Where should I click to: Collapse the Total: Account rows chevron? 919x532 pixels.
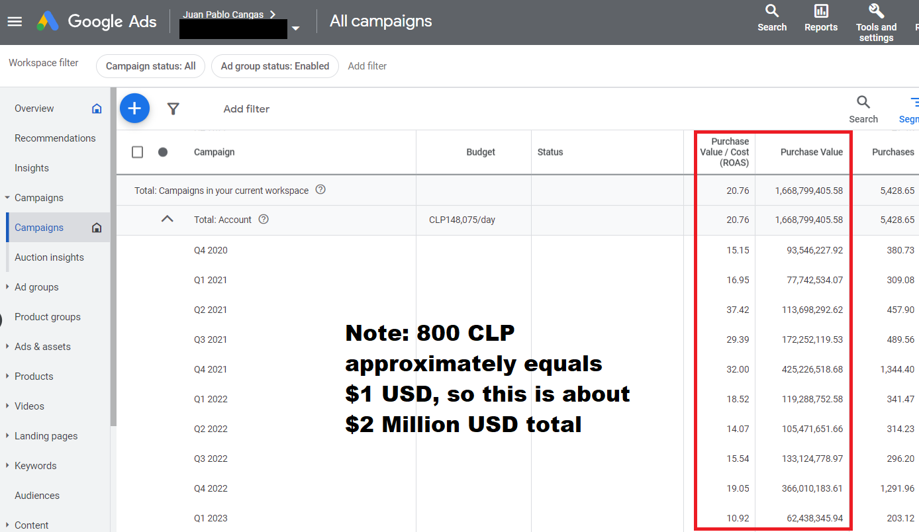[x=167, y=219]
